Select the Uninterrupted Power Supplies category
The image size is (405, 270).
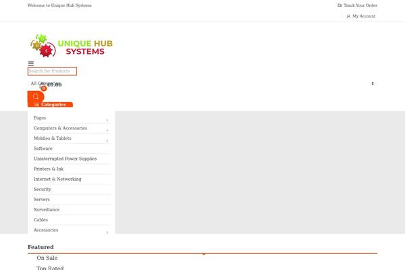[65, 159]
